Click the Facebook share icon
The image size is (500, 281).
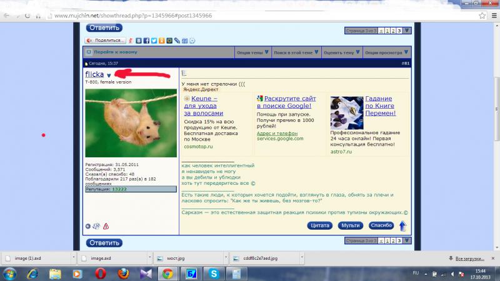click(x=146, y=41)
